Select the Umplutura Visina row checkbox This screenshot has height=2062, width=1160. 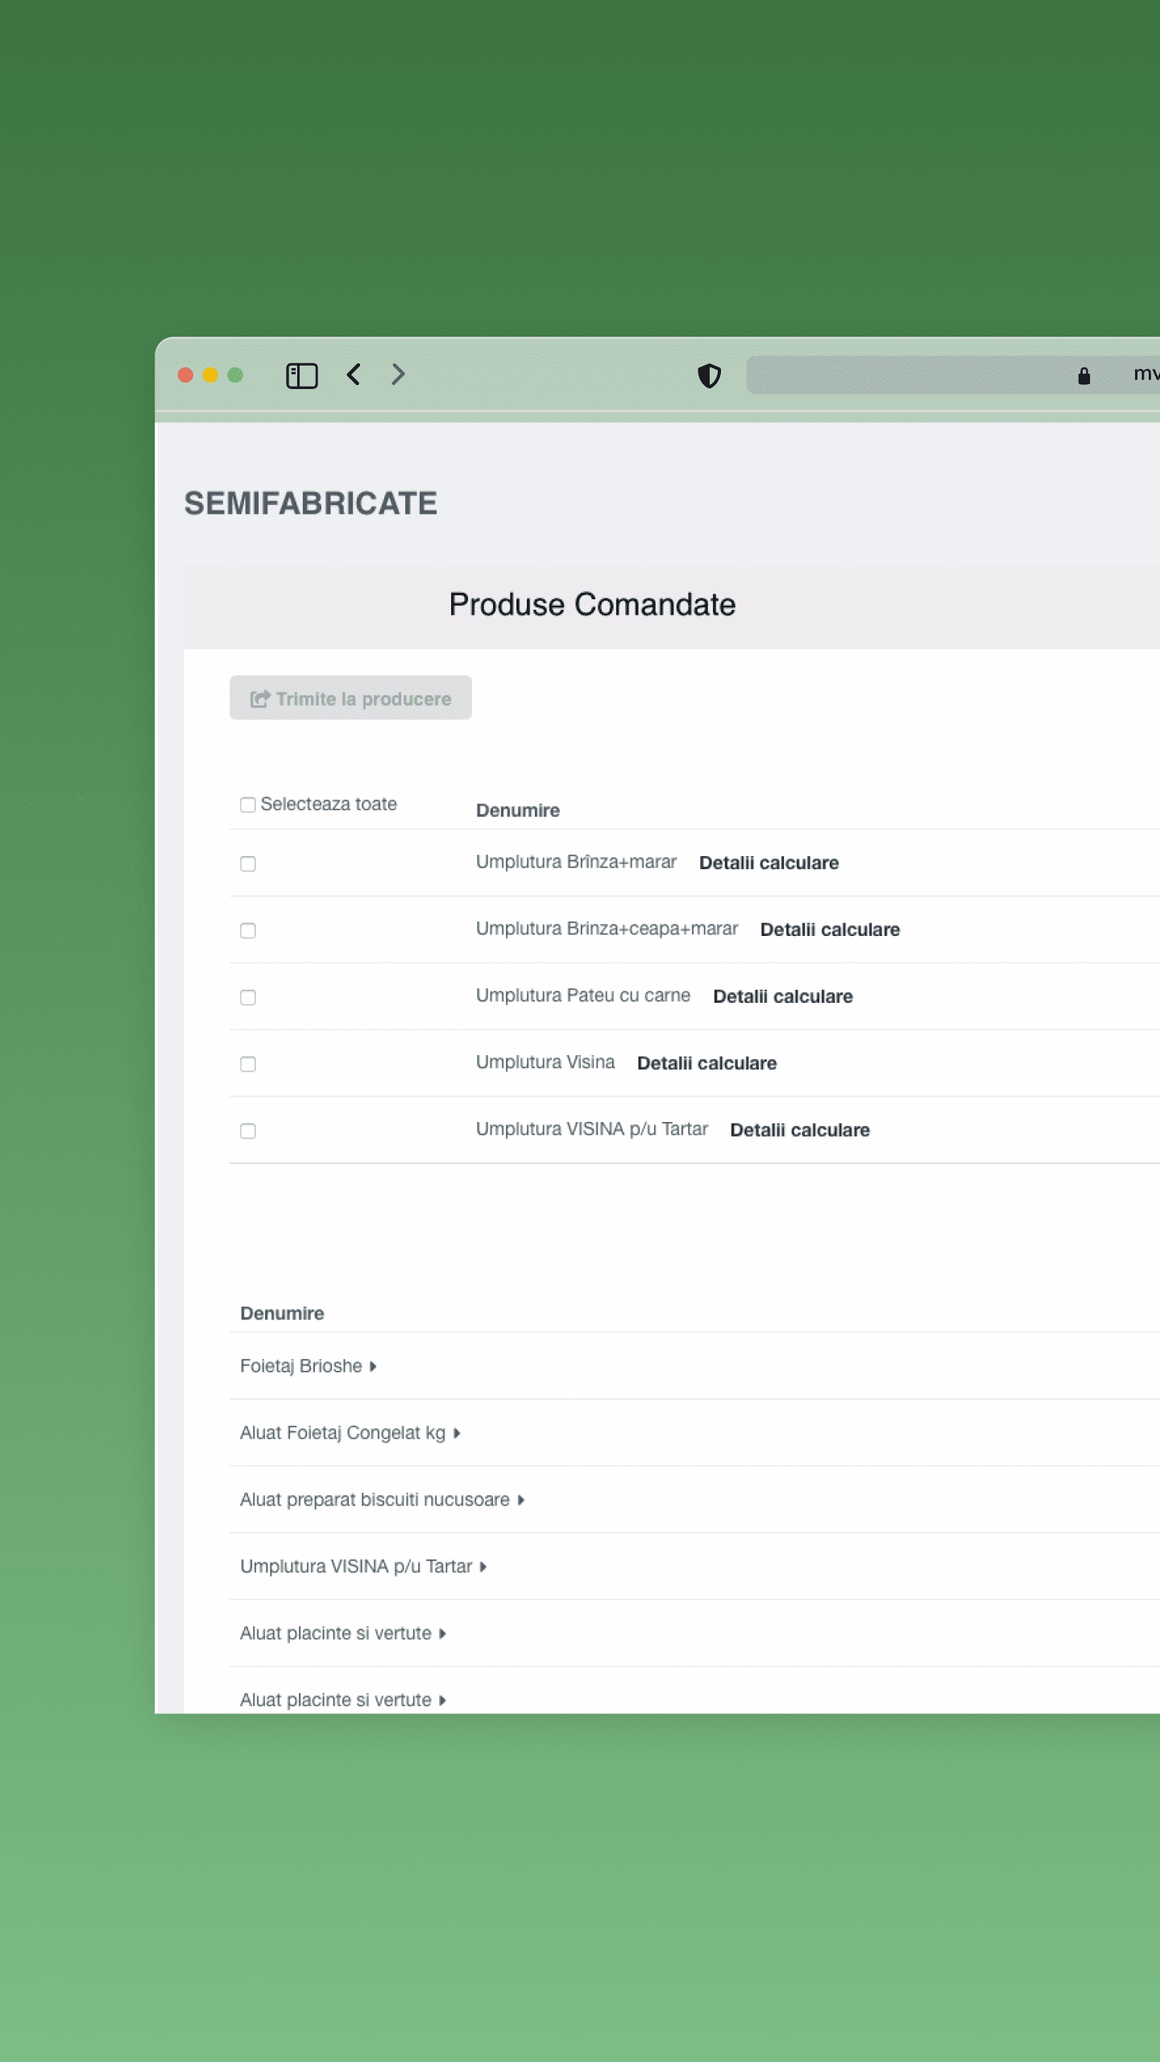click(x=248, y=1064)
